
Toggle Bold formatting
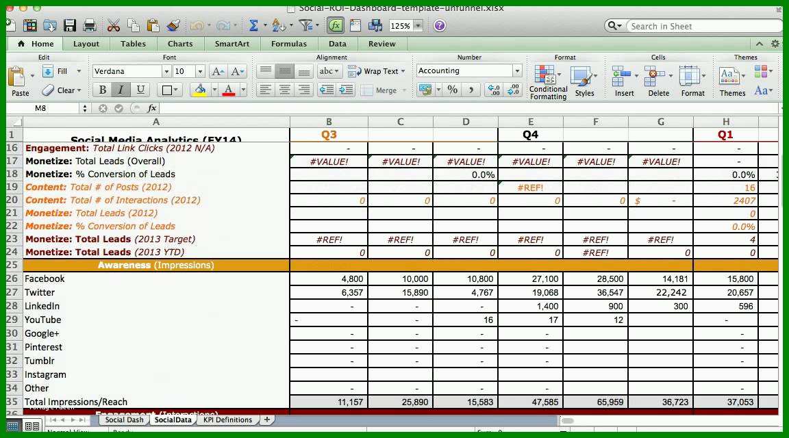click(103, 90)
